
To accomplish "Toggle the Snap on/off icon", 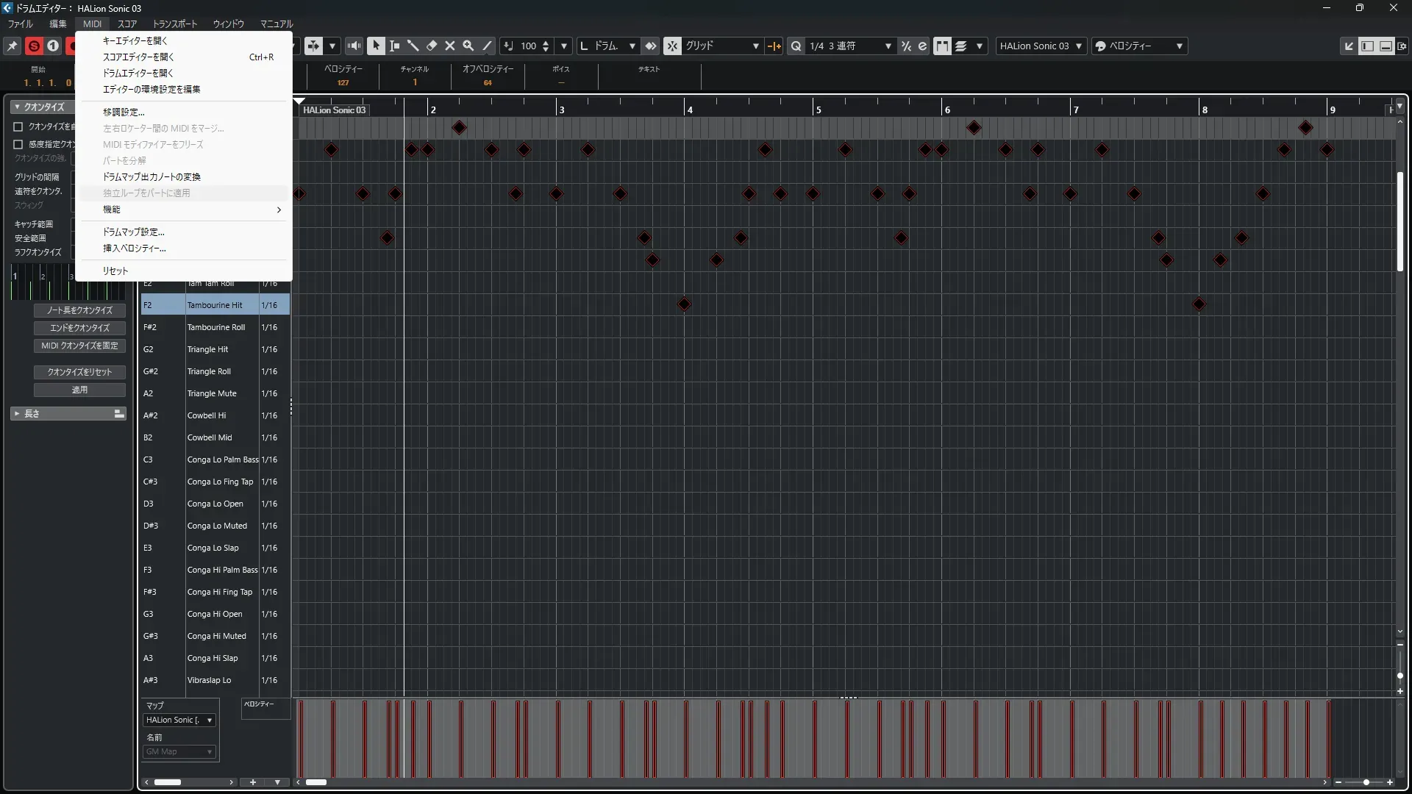I will 672,46.
